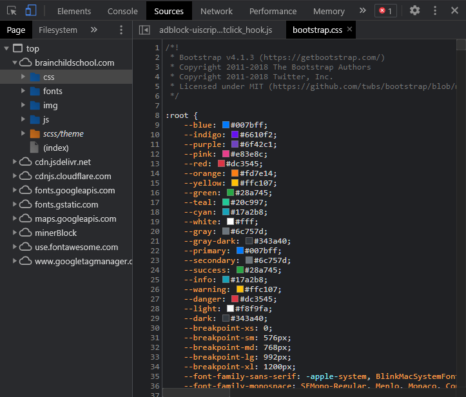
Task: Click the cdn.jsdelivr.net cloud icon
Action: (26, 162)
